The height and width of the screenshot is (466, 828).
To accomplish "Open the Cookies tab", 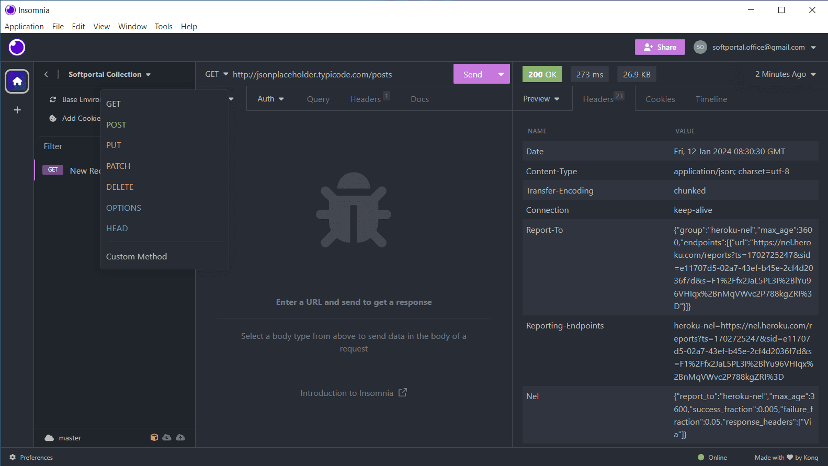I will click(x=660, y=99).
